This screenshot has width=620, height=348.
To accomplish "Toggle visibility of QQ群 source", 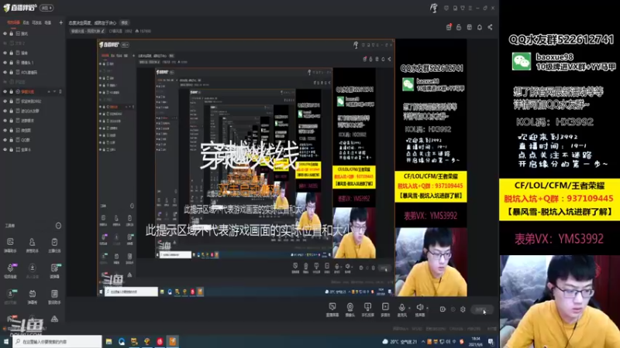I will 5,140.
